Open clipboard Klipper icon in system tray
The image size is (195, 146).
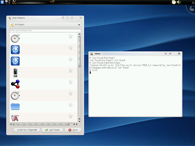click(174, 2)
